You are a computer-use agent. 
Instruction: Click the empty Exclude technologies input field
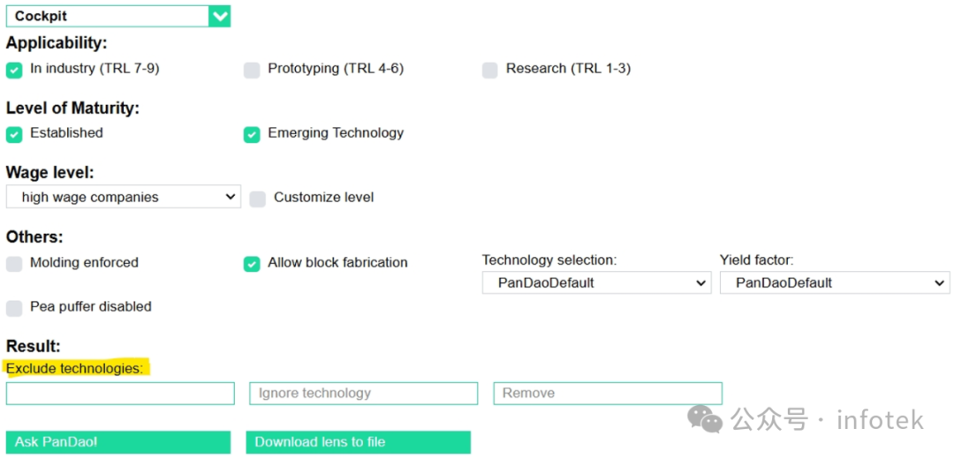click(120, 394)
